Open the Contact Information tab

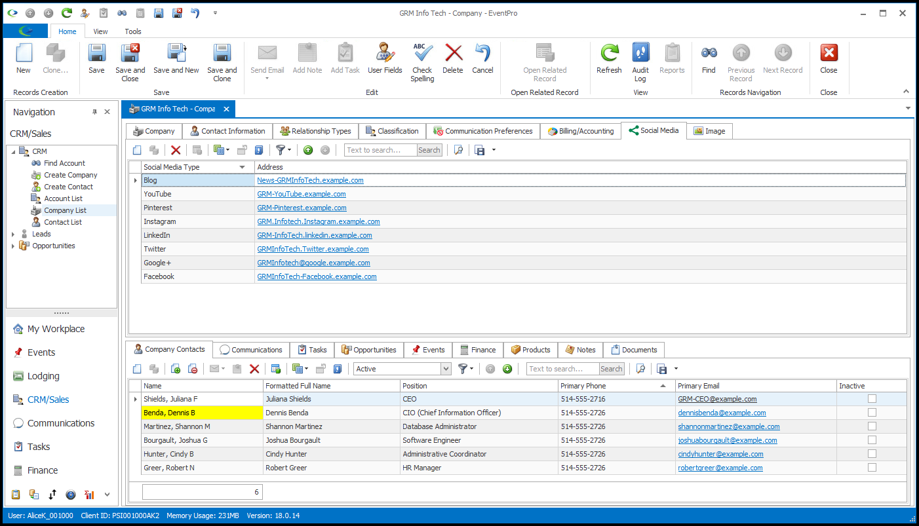pyautogui.click(x=227, y=131)
